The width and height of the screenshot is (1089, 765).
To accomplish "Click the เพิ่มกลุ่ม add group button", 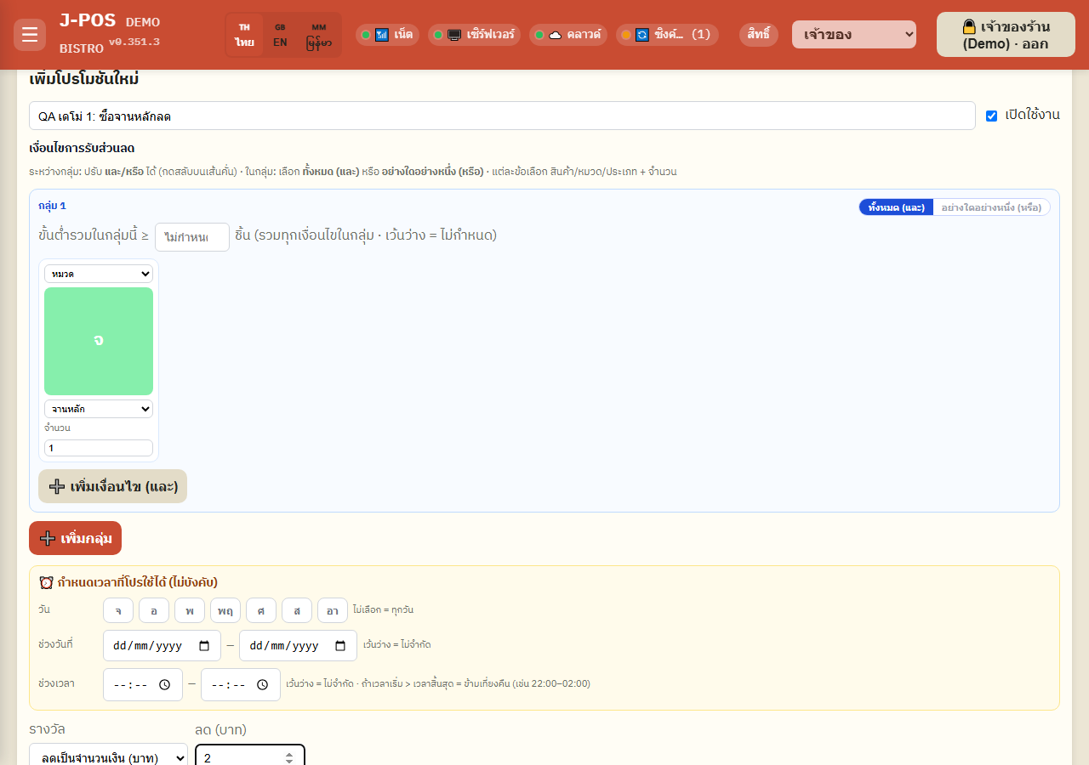I will tap(75, 538).
